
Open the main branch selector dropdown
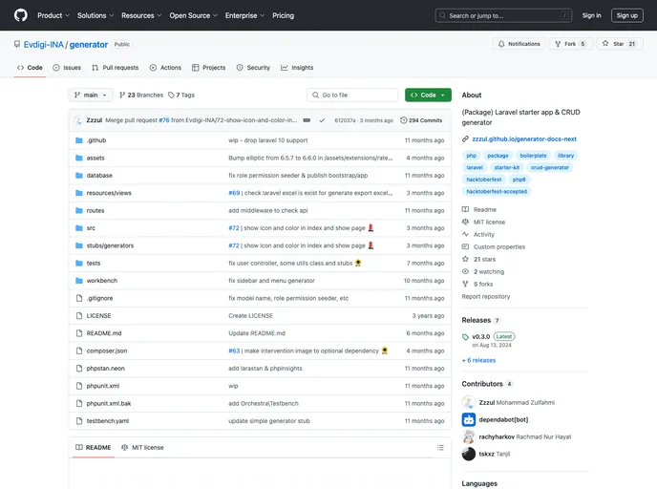click(x=91, y=96)
